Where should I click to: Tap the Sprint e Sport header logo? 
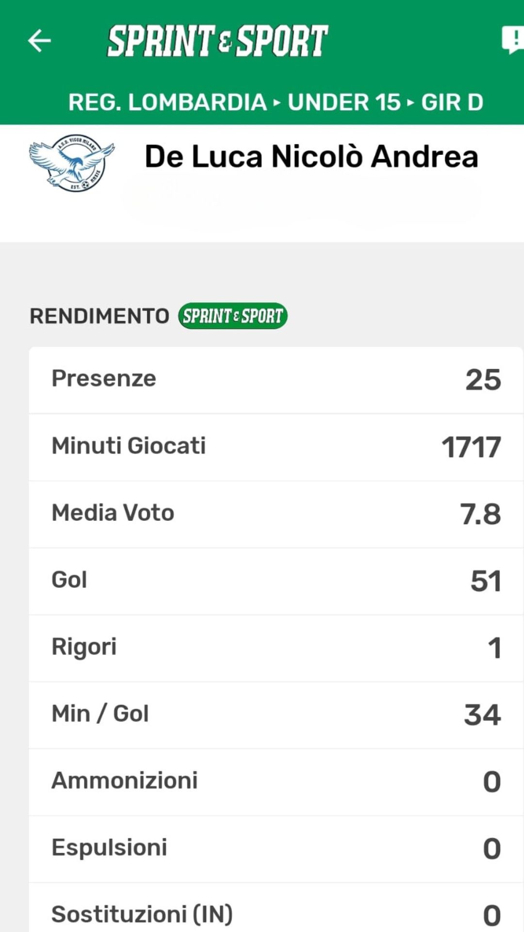pyautogui.click(x=217, y=41)
